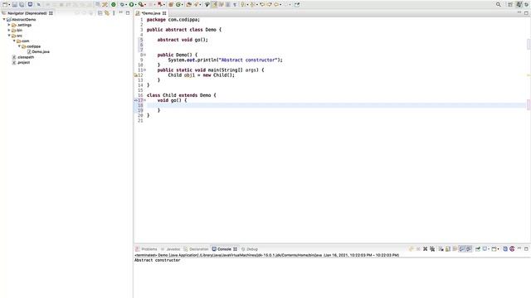Viewport: 531px width, 298px height.
Task: Open the Open Console dropdown
Action: pos(498,249)
